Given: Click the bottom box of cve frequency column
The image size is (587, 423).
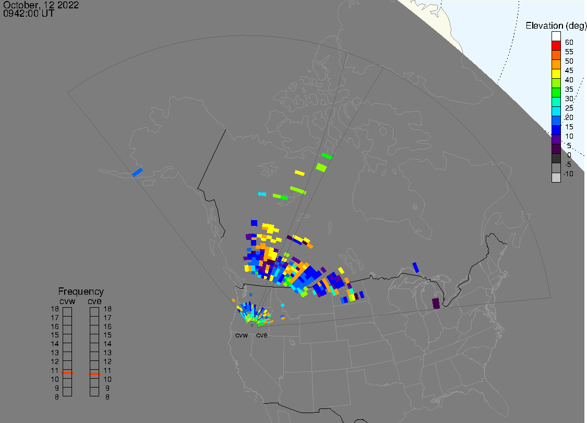Looking at the screenshot, I should [94, 392].
